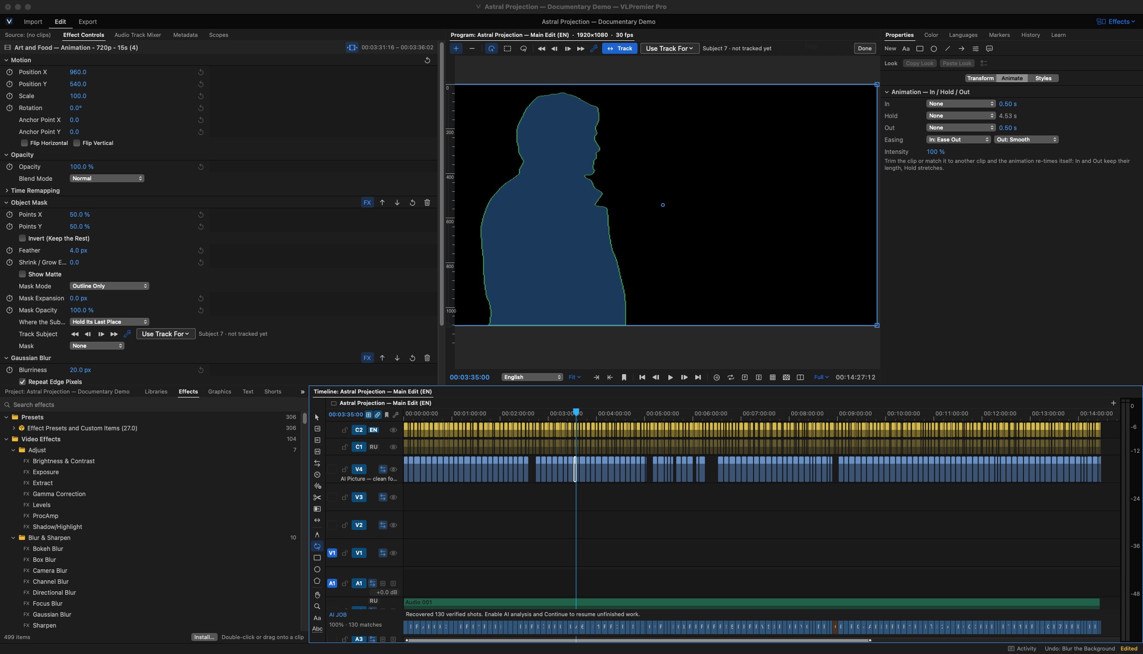Select the Rectangle shape tool in timeline toolbar
This screenshot has width=1143, height=654.
317,558
